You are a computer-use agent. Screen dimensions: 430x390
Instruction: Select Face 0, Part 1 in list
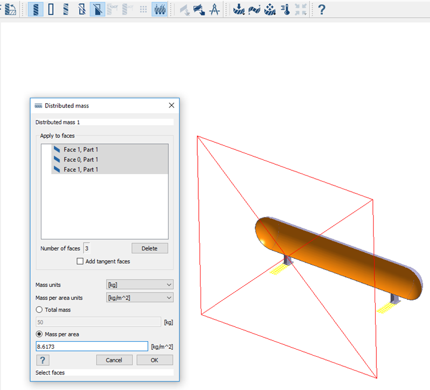[x=81, y=160]
